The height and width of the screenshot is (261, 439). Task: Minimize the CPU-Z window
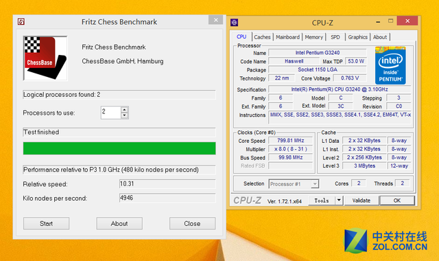[378, 21]
